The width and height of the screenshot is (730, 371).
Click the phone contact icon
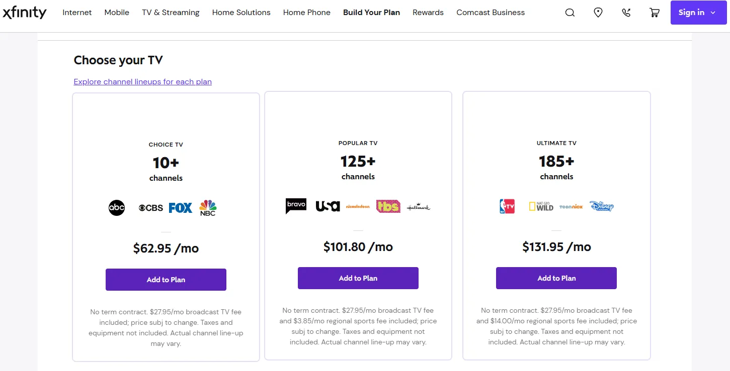pos(626,12)
